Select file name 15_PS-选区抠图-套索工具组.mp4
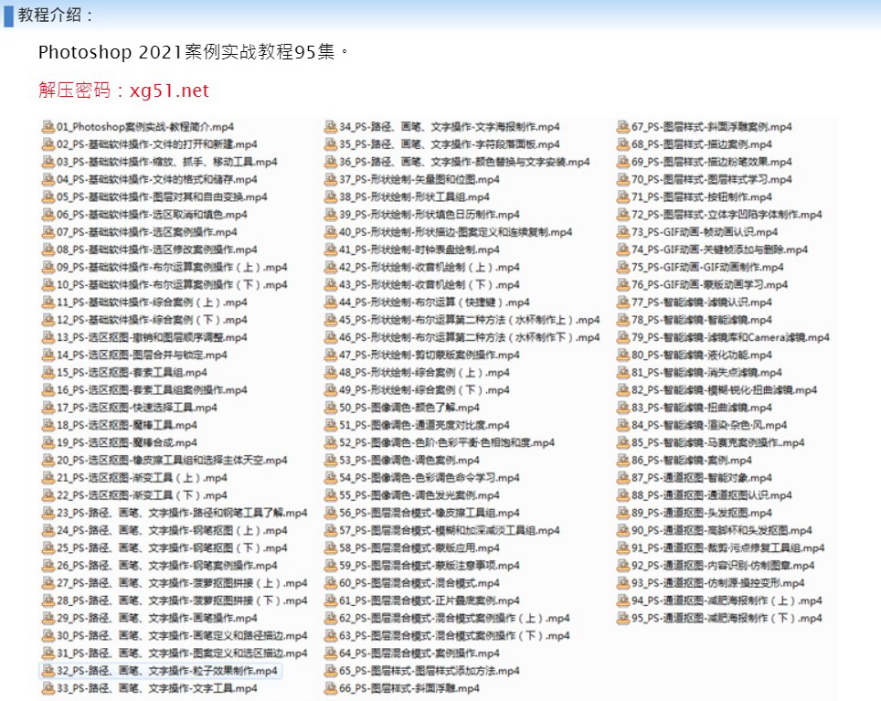The height and width of the screenshot is (701, 881). tap(132, 372)
